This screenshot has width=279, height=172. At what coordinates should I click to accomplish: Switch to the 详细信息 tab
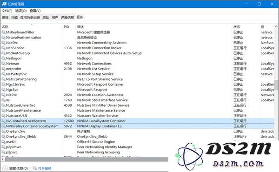pyautogui.click(x=67, y=17)
